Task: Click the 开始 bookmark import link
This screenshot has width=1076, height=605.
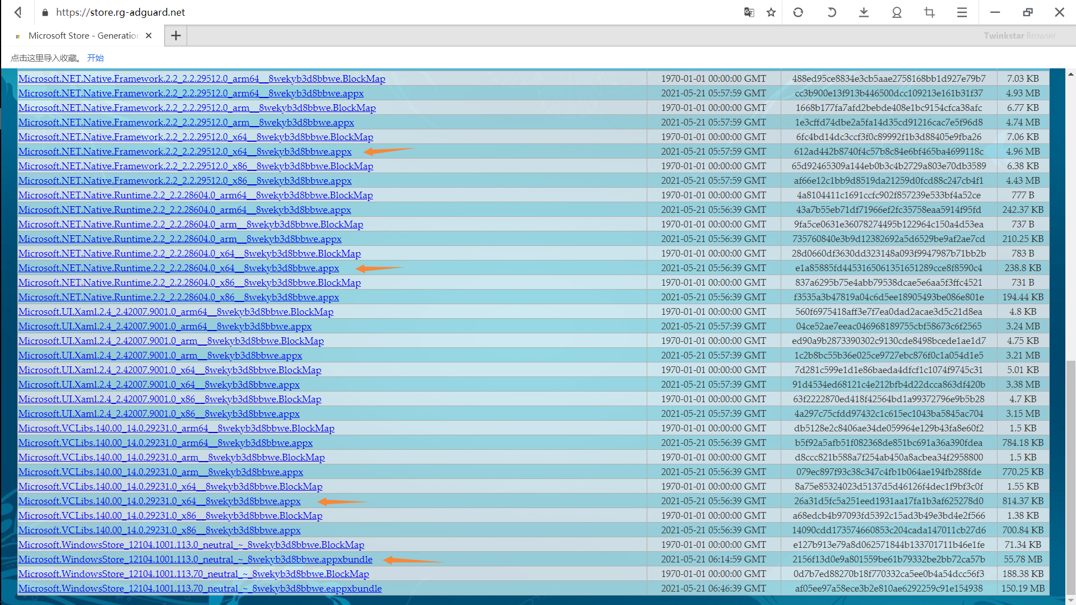Action: point(95,58)
